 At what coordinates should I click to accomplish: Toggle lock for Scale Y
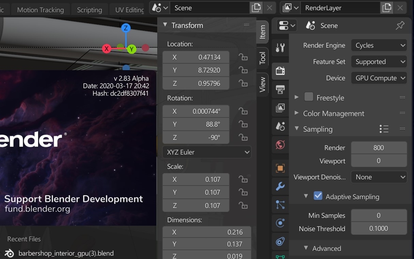click(x=243, y=192)
